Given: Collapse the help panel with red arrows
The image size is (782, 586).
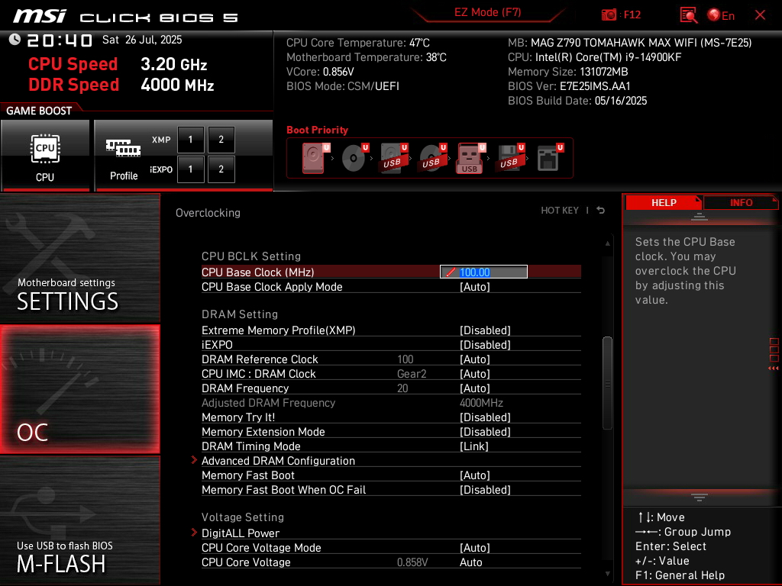Looking at the screenshot, I should (774, 369).
